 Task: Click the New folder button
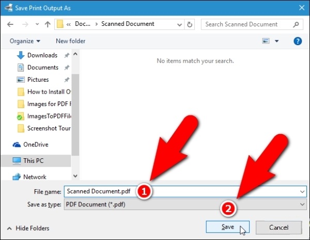click(70, 41)
